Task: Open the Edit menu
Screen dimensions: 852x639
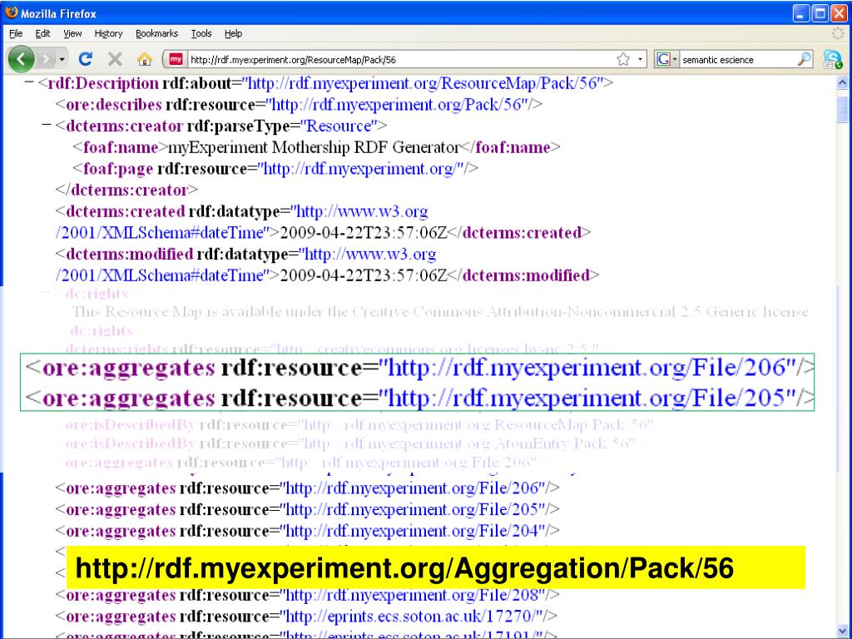Action: (42, 33)
